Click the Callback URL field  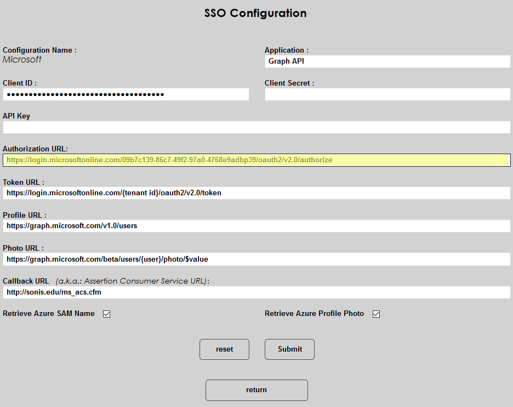pyautogui.click(x=256, y=292)
